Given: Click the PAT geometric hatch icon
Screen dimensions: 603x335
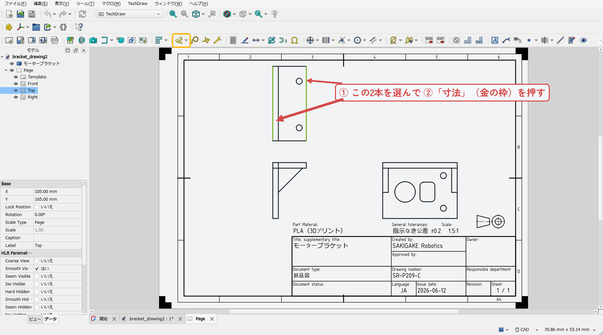Looking at the screenshot, I should click(x=479, y=41).
